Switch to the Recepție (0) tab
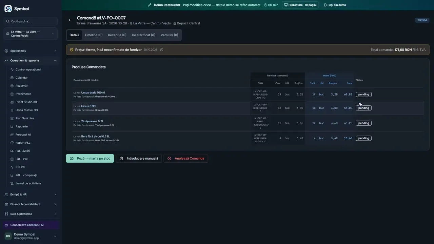 pyautogui.click(x=117, y=35)
